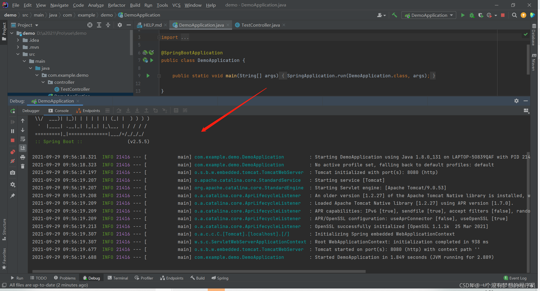Switch to the Endpoints tab in Debug panel
This screenshot has height=291, width=540.
[88, 111]
